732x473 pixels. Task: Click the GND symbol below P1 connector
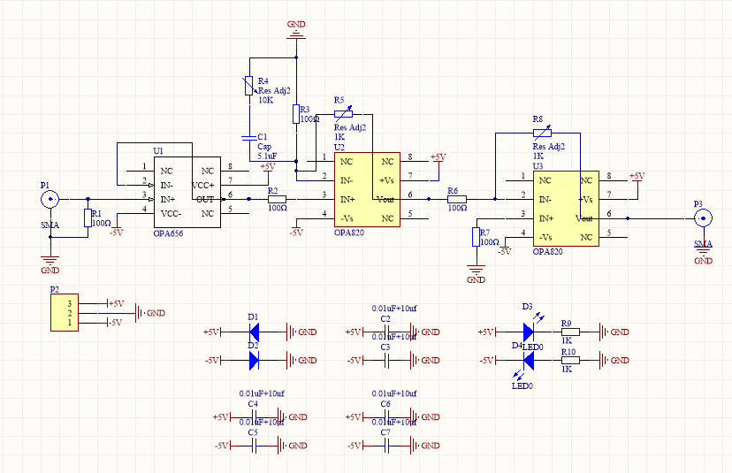tap(50, 264)
